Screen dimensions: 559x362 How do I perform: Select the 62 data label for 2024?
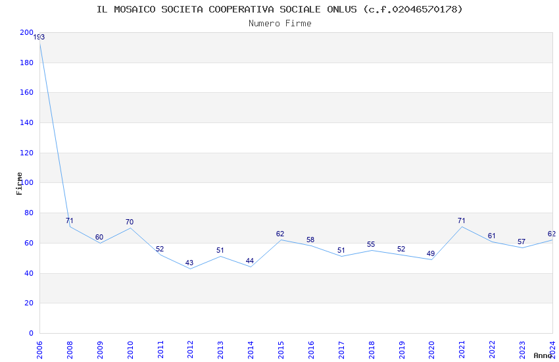552,234
